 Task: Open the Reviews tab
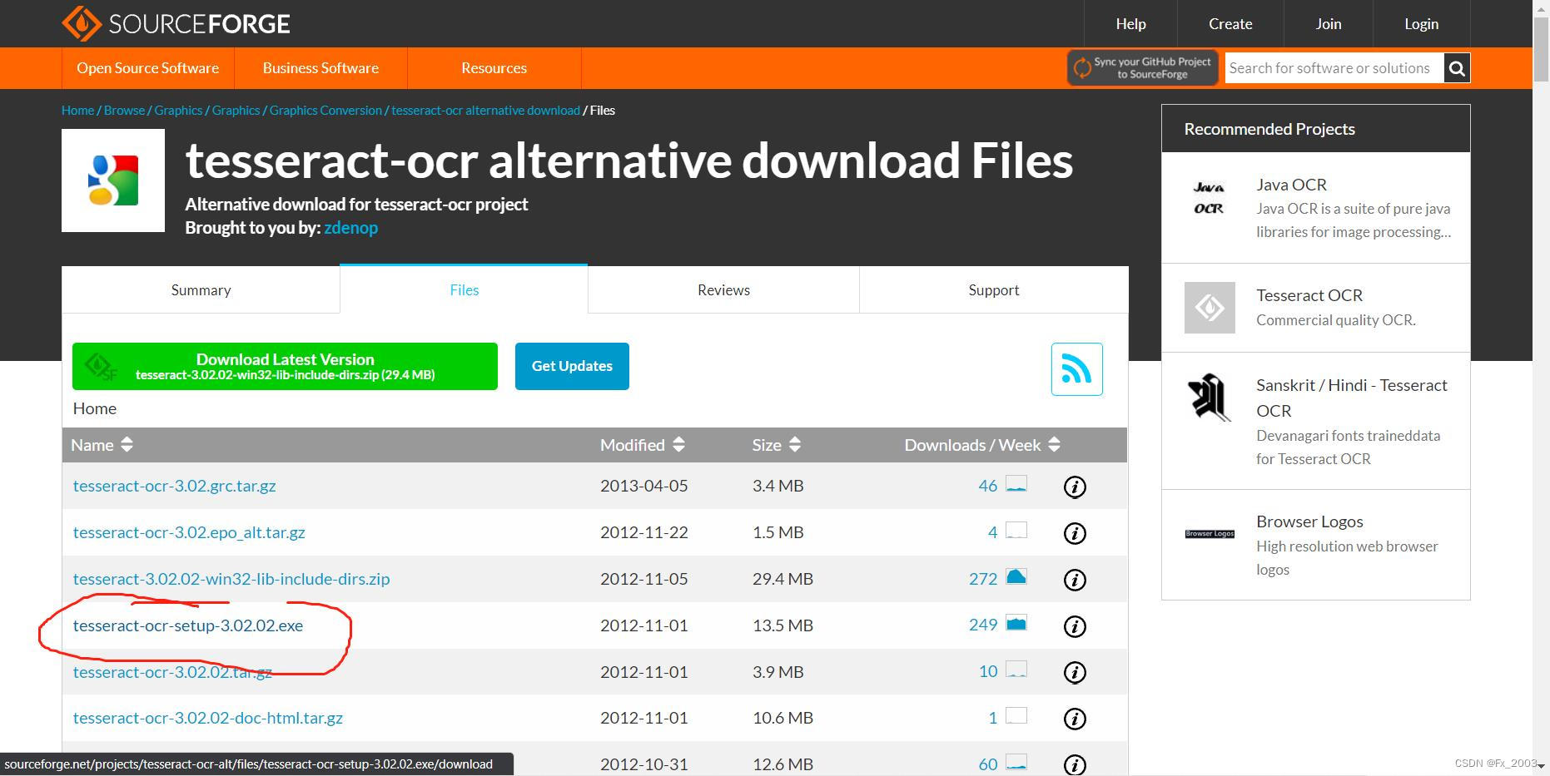click(x=723, y=290)
